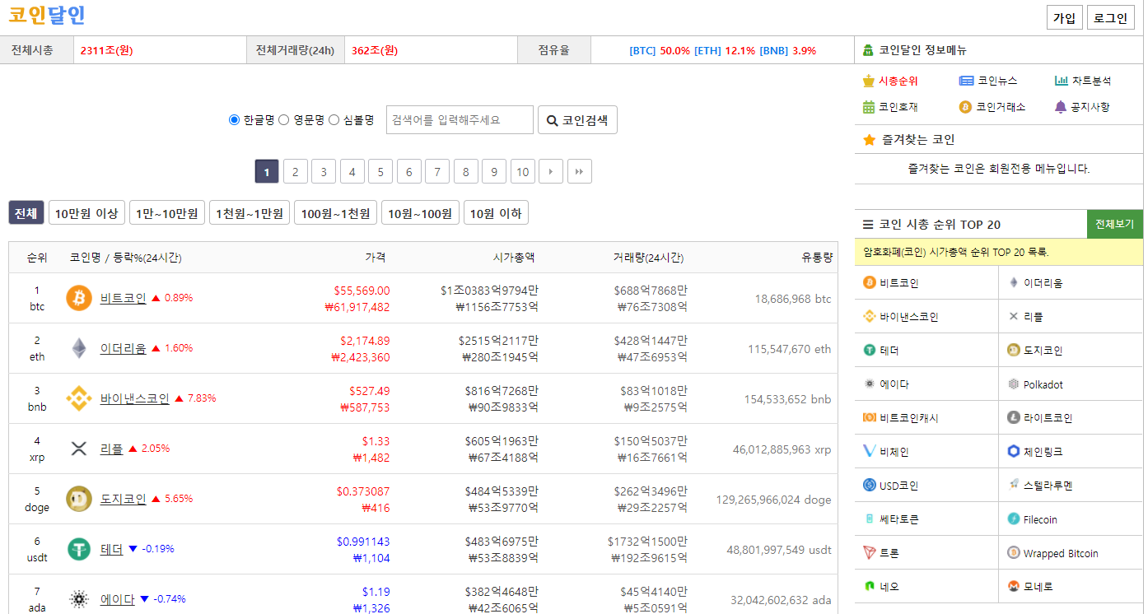Click the Dogecoin icon in the TOP 20 list
Image resolution: width=1148 pixels, height=614 pixels.
click(1014, 351)
